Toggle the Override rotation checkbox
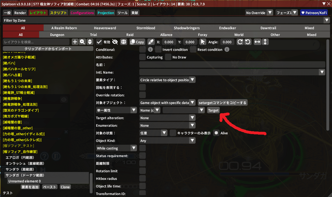 pos(142,95)
